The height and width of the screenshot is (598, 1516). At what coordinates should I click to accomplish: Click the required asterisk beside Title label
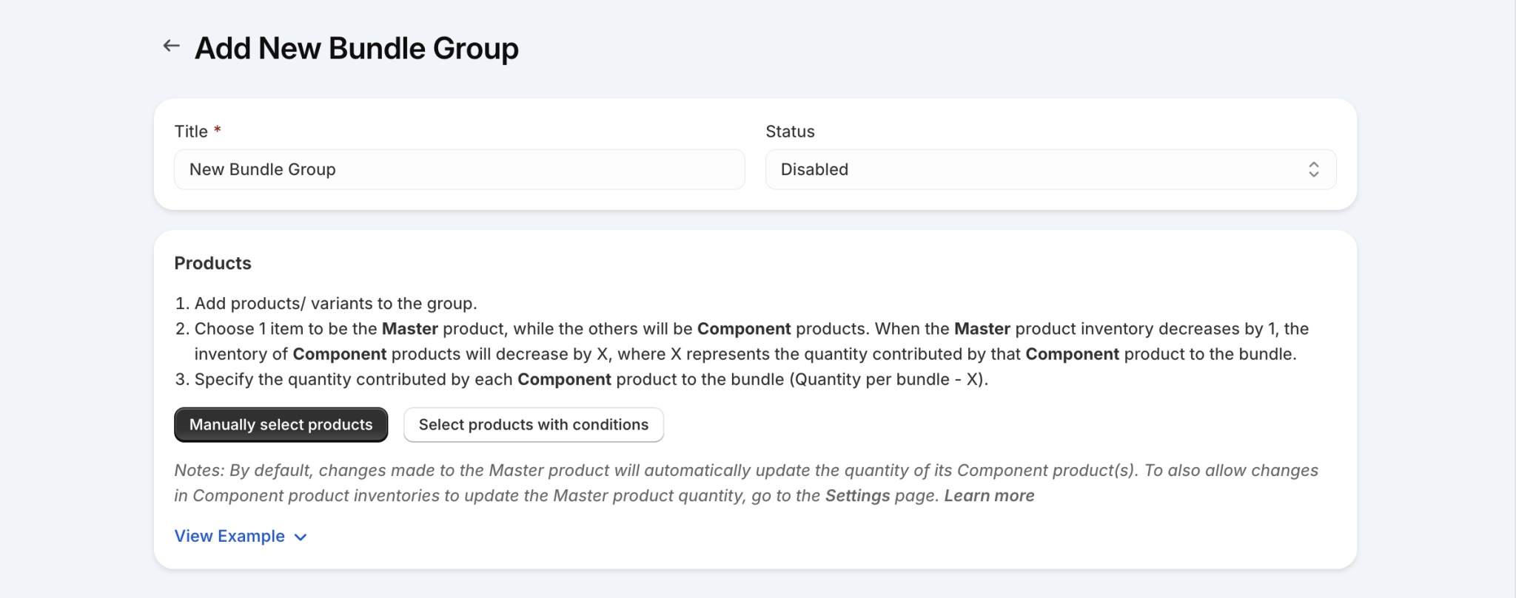(x=217, y=129)
